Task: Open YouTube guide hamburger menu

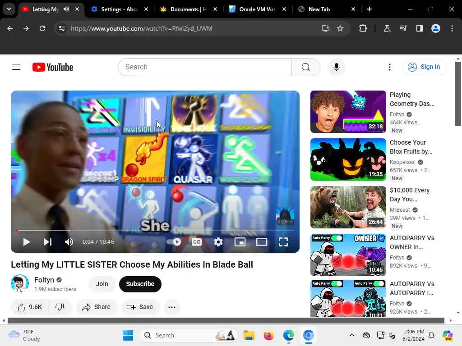Action: [16, 67]
